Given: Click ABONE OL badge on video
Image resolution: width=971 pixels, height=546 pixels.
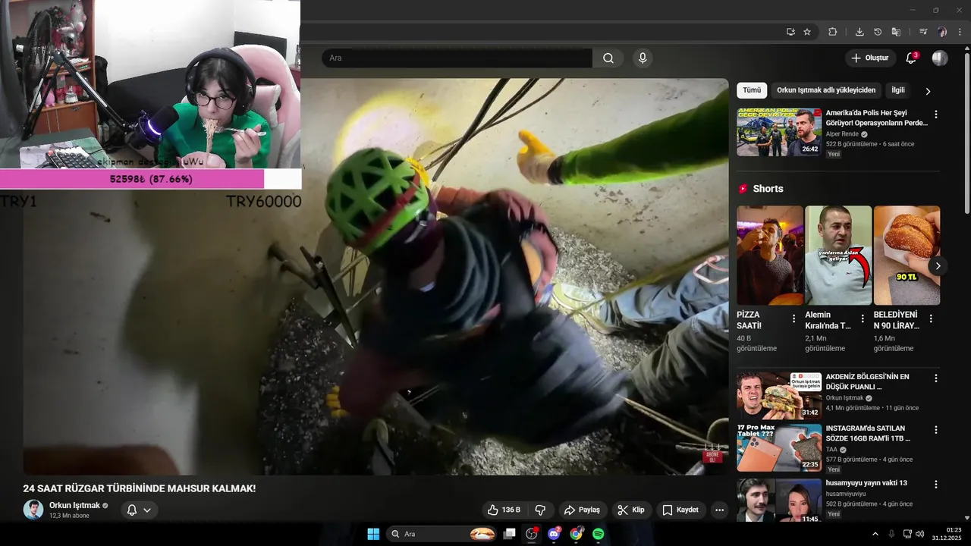Looking at the screenshot, I should [x=712, y=457].
